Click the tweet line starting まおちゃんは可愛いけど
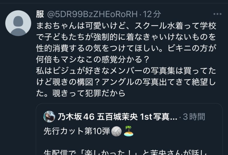228x155 pixels. pyautogui.click(x=126, y=26)
